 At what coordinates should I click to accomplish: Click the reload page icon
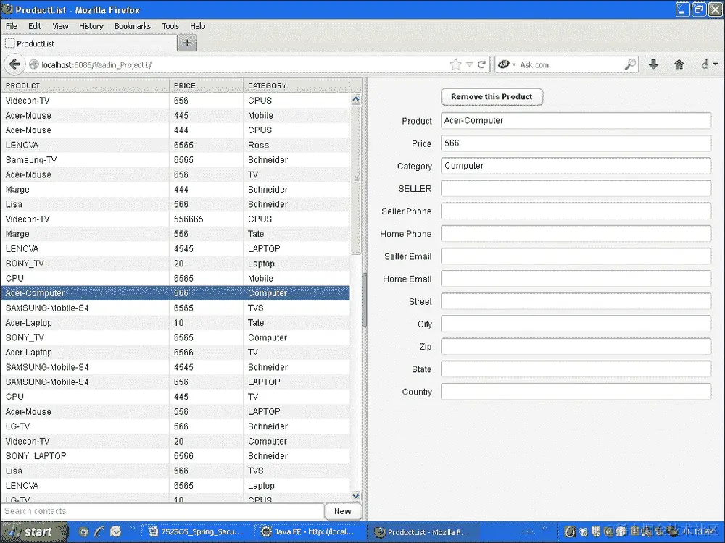tap(482, 64)
